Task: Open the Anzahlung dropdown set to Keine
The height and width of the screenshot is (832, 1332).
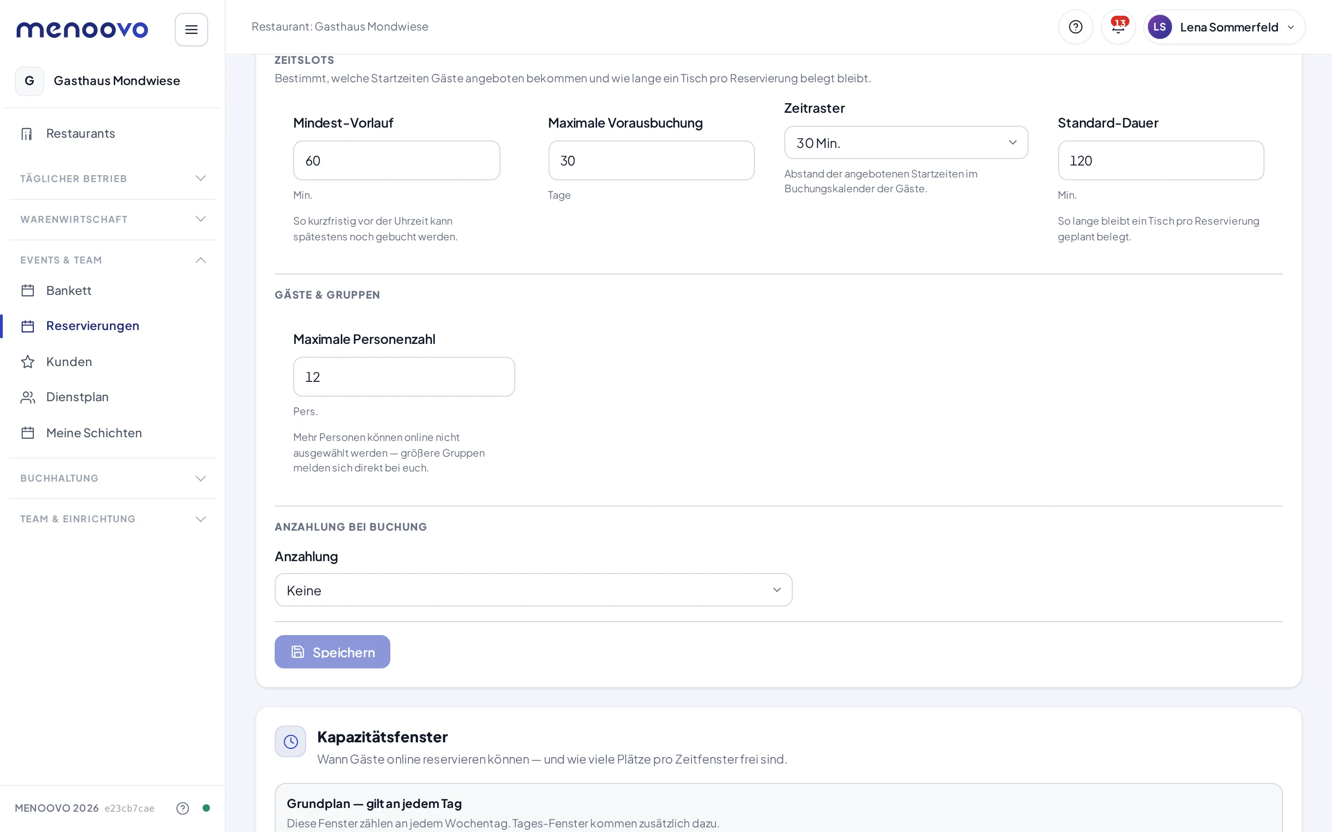Action: click(533, 590)
